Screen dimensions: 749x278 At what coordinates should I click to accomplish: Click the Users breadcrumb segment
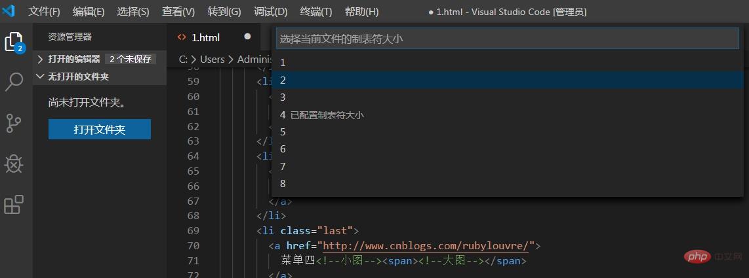tap(212, 59)
